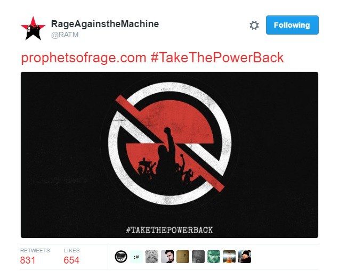Open the gear settings menu
The width and height of the screenshot is (339, 271).
254,25
